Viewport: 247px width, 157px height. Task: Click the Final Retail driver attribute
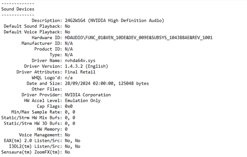tap(80, 72)
